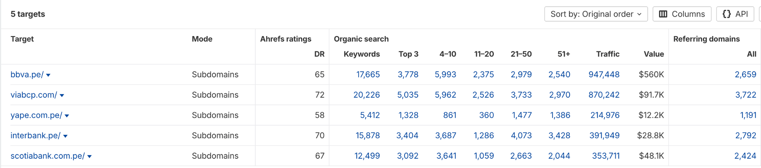761x168 pixels.
Task: Open the scotiabank.com.pe/ target link
Action: [x=47, y=156]
